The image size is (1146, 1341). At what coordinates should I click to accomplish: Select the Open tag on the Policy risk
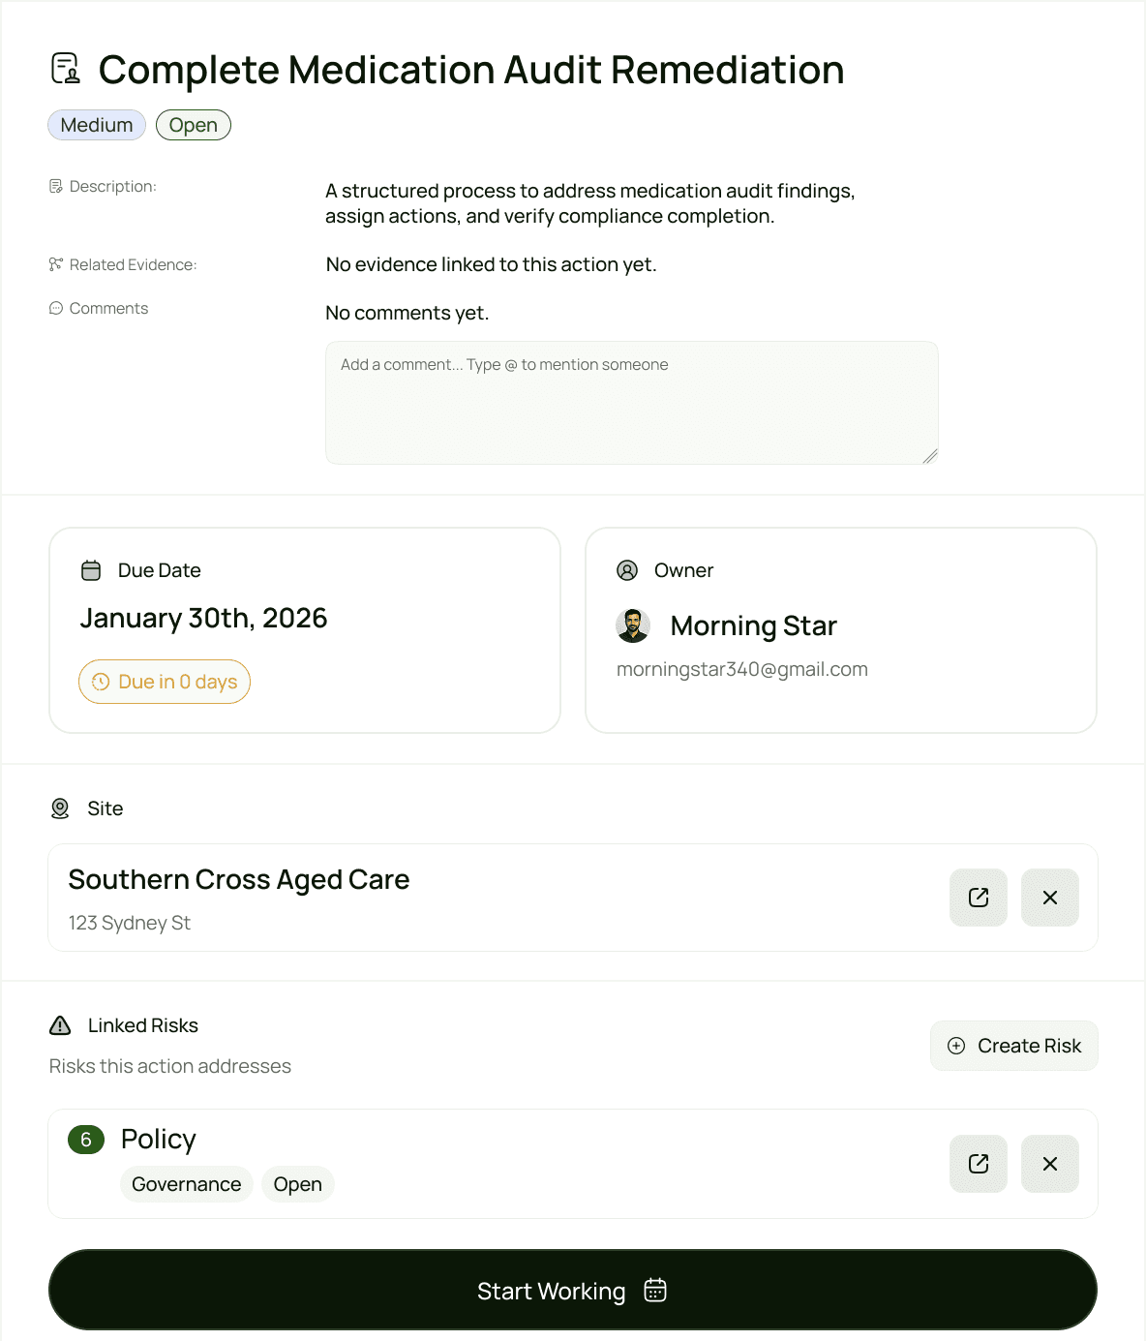(x=297, y=1183)
